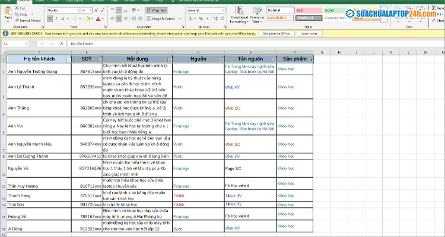Click the Paste icon in Clipboard group
The image size is (445, 237).
(x=8, y=14)
